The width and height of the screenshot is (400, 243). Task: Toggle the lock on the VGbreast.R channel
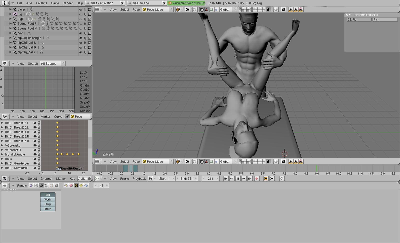pyautogui.click(x=39, y=150)
